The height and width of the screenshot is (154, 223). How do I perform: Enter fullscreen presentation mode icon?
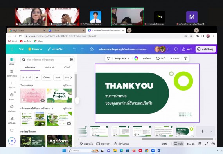click(207, 144)
